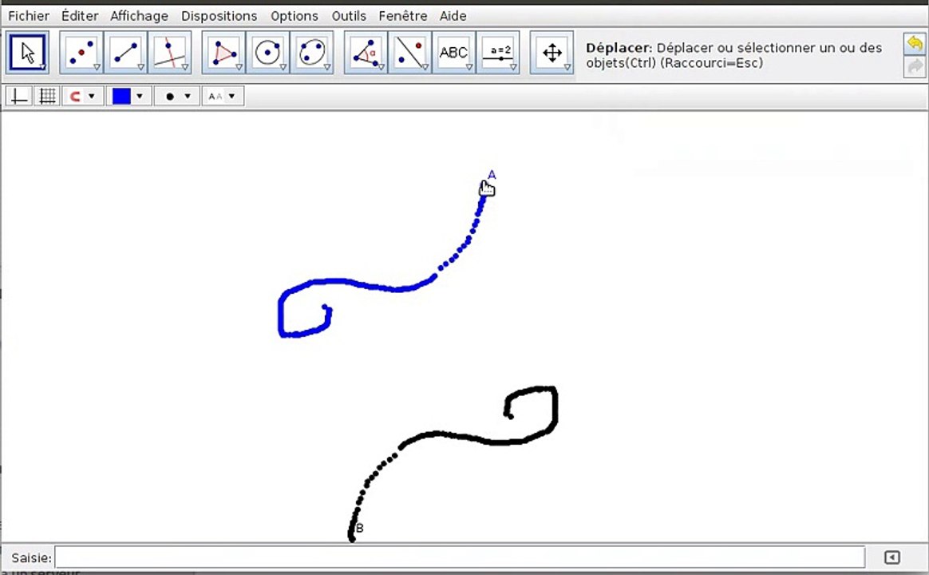Select the ABC text insertion tool

pos(454,53)
